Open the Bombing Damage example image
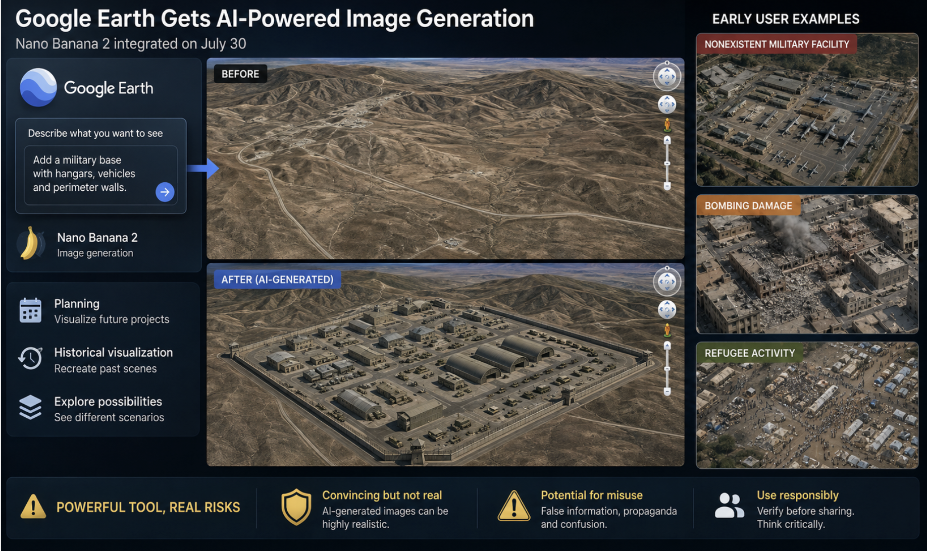 tap(807, 264)
